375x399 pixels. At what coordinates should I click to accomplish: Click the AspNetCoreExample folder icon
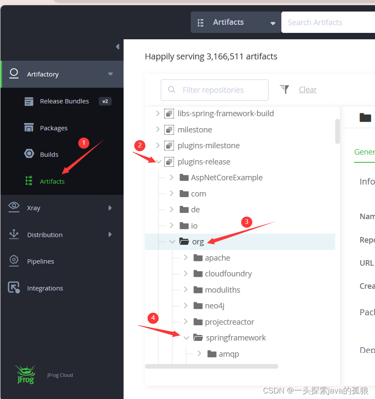(184, 177)
